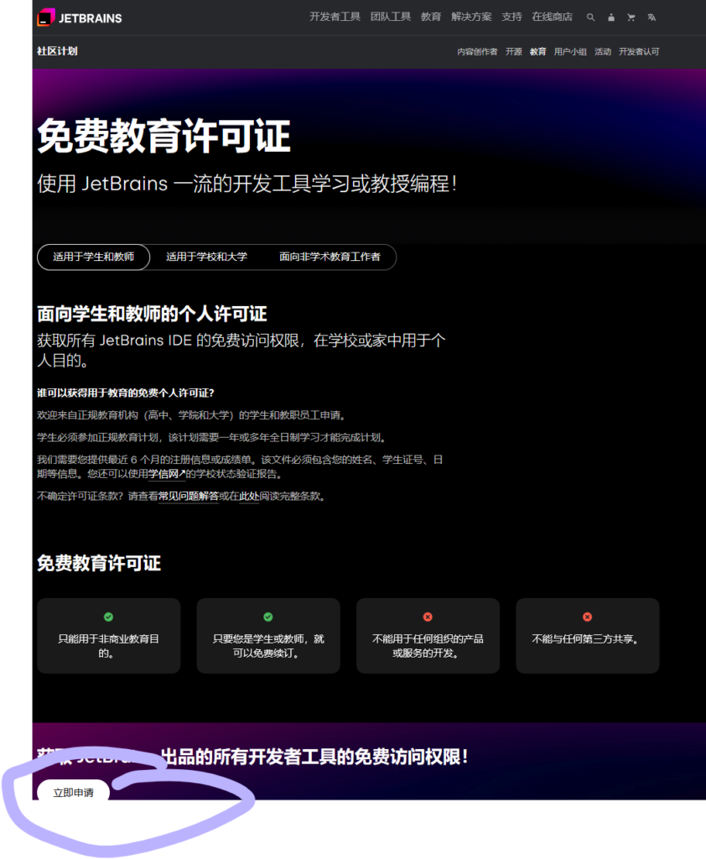Open the shopping cart icon
The image size is (706, 859).
[x=631, y=17]
